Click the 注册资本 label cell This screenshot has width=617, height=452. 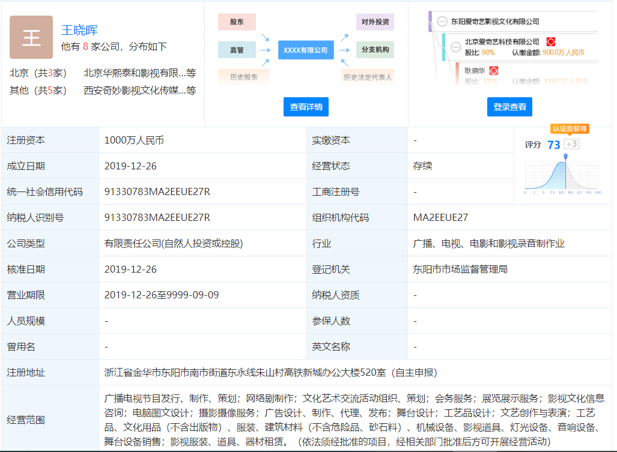point(50,140)
